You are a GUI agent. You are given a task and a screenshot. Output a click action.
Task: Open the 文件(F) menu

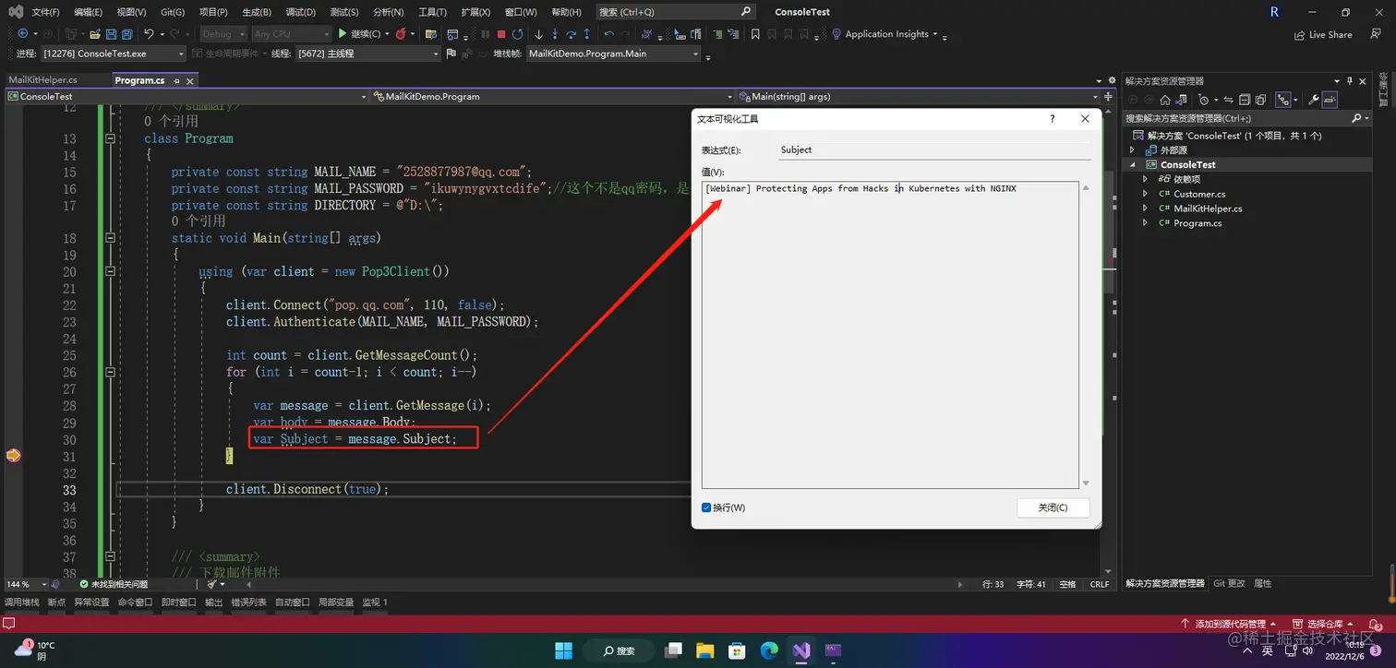[45, 12]
